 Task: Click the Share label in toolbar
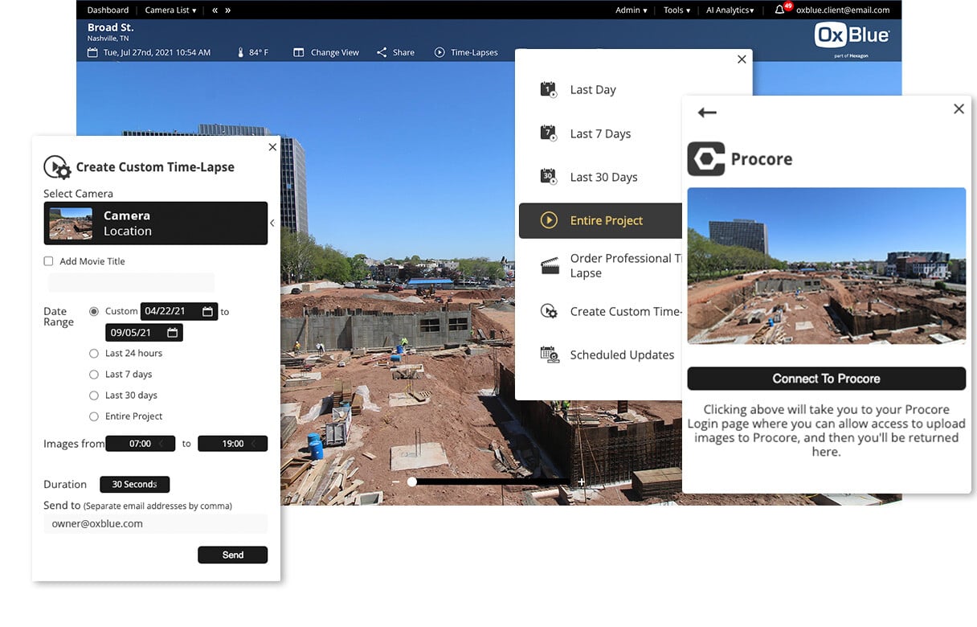[x=403, y=52]
